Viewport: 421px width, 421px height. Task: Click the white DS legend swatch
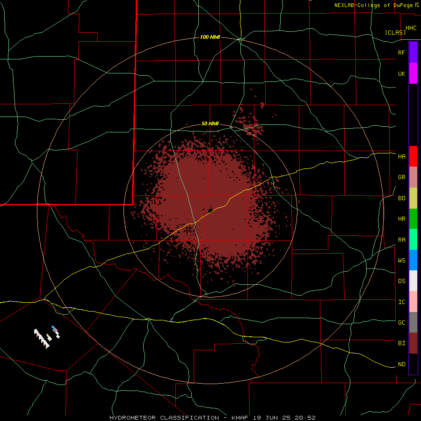coord(413,281)
